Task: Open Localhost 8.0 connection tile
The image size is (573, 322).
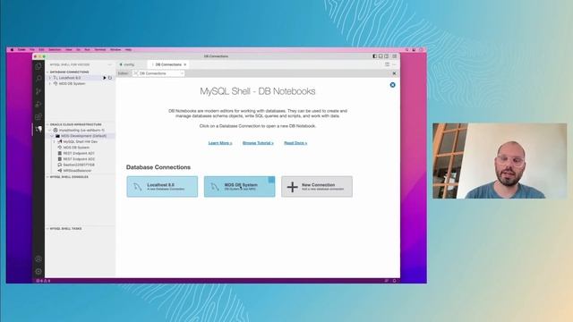Action: point(162,187)
